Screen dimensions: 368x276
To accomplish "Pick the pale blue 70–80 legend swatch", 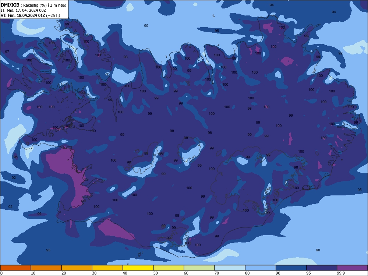I will [x=230, y=268].
